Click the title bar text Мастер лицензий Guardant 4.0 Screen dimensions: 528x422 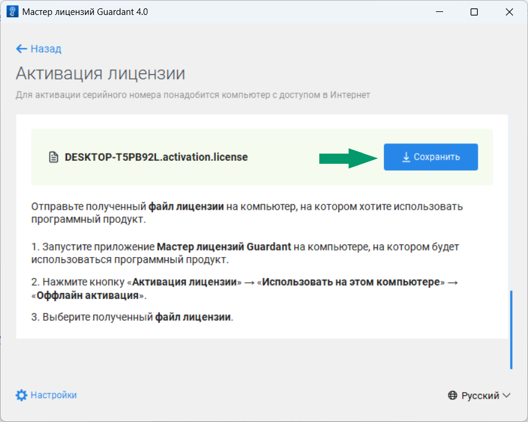[x=86, y=11]
